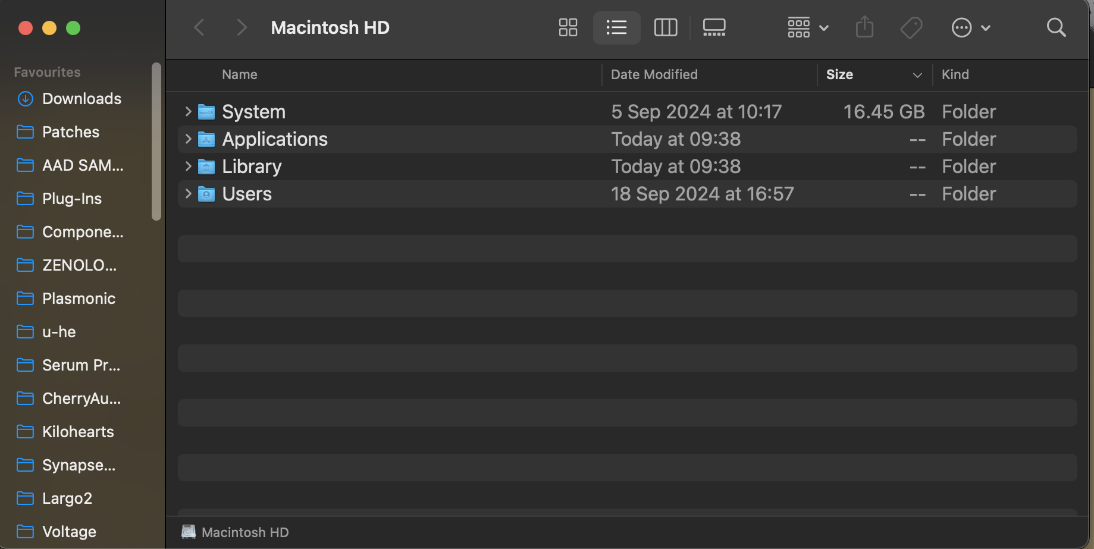Open Finder search

pyautogui.click(x=1056, y=27)
